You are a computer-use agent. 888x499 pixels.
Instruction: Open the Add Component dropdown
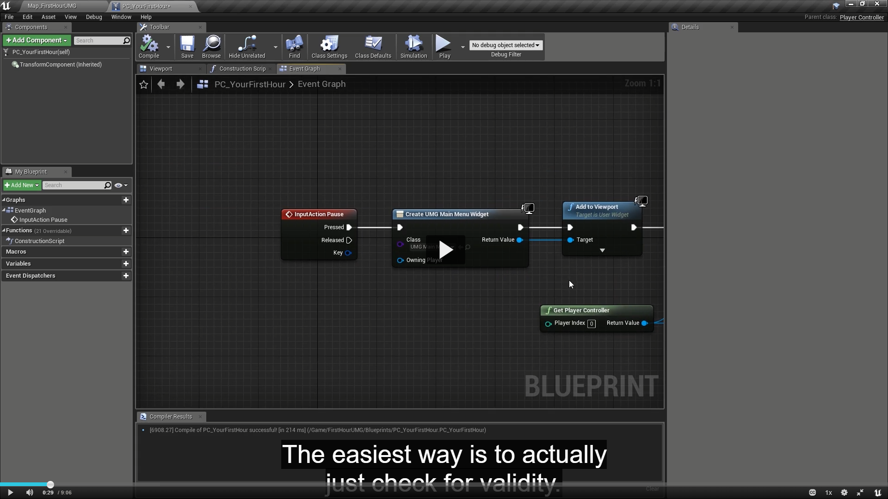[37, 41]
